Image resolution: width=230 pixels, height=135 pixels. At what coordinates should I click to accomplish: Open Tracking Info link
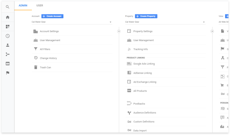tap(141, 49)
